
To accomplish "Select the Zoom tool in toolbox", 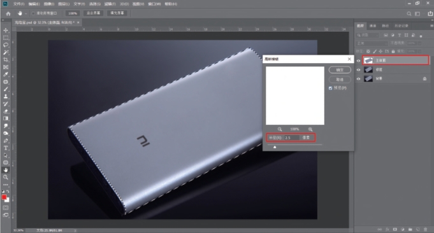I will (6, 177).
